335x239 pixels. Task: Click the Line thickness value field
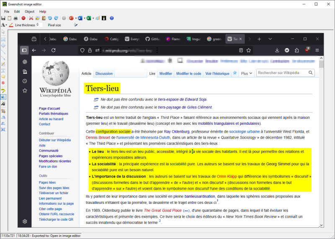(39, 25)
